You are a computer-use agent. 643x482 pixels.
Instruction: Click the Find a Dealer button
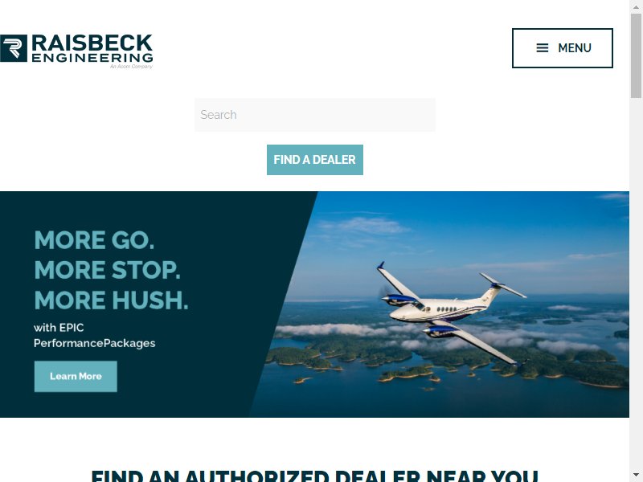point(315,160)
